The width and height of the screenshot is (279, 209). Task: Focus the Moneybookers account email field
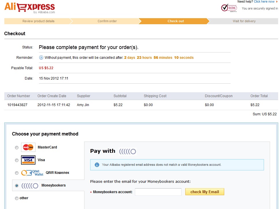click(158, 192)
